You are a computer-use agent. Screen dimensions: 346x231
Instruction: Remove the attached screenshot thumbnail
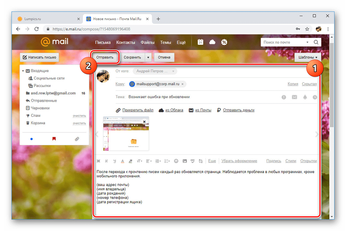tap(145, 122)
